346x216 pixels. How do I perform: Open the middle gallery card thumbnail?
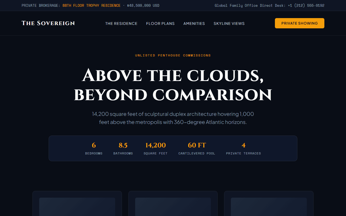click(173, 207)
